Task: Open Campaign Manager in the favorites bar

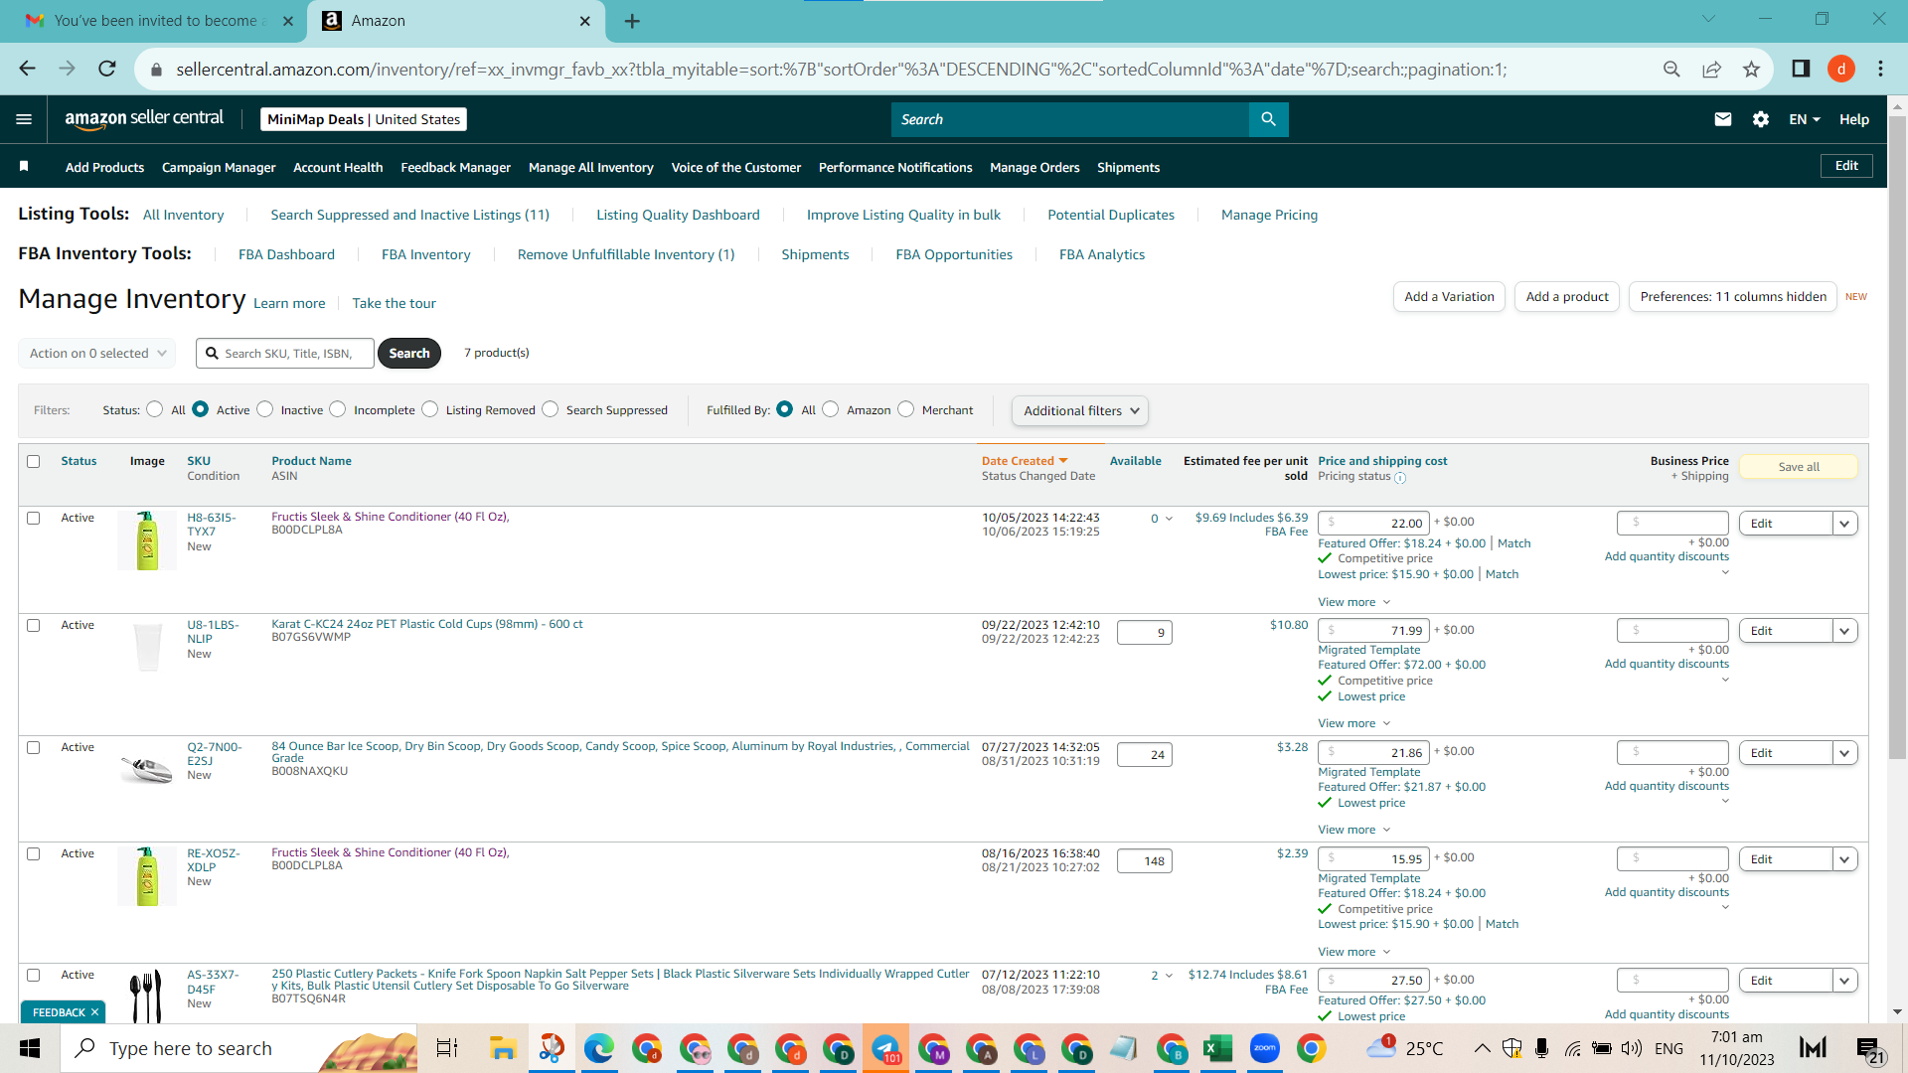Action: tap(219, 167)
